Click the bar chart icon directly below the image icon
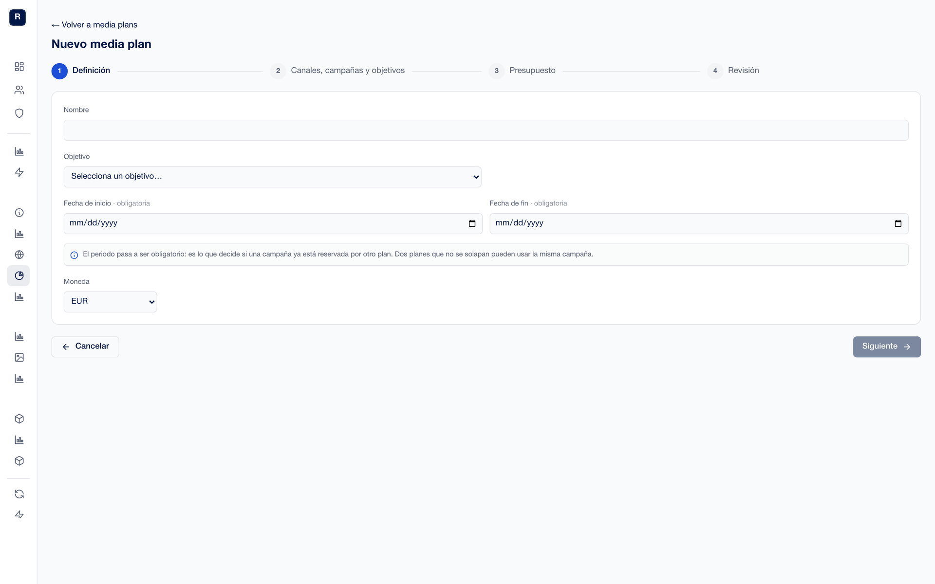Image resolution: width=935 pixels, height=584 pixels. (x=19, y=379)
